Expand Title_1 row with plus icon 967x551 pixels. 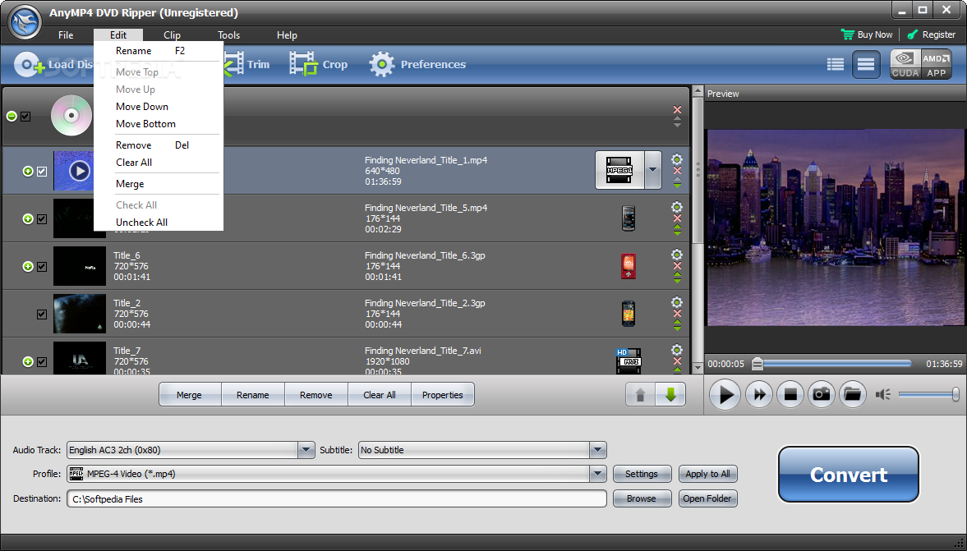(x=28, y=172)
